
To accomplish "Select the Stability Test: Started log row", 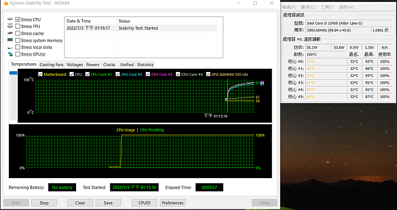I will click(141, 28).
